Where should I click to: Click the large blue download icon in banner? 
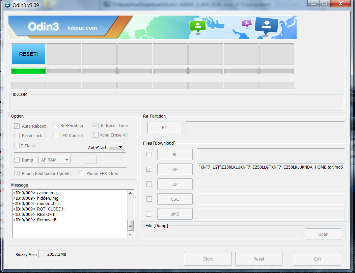click(266, 26)
